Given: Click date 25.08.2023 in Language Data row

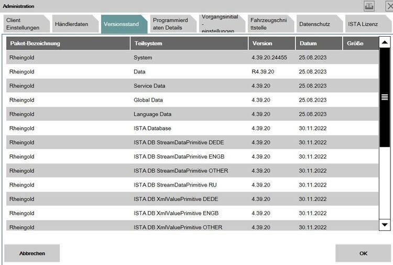Looking at the screenshot, I should click(312, 114).
